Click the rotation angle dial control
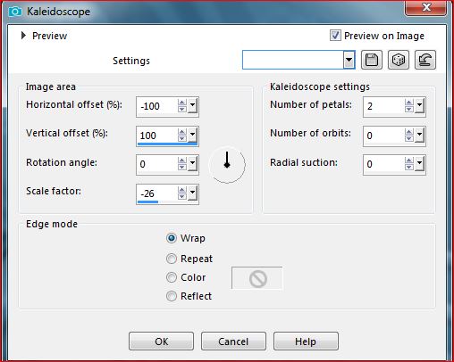This screenshot has height=362, width=454. tap(227, 164)
